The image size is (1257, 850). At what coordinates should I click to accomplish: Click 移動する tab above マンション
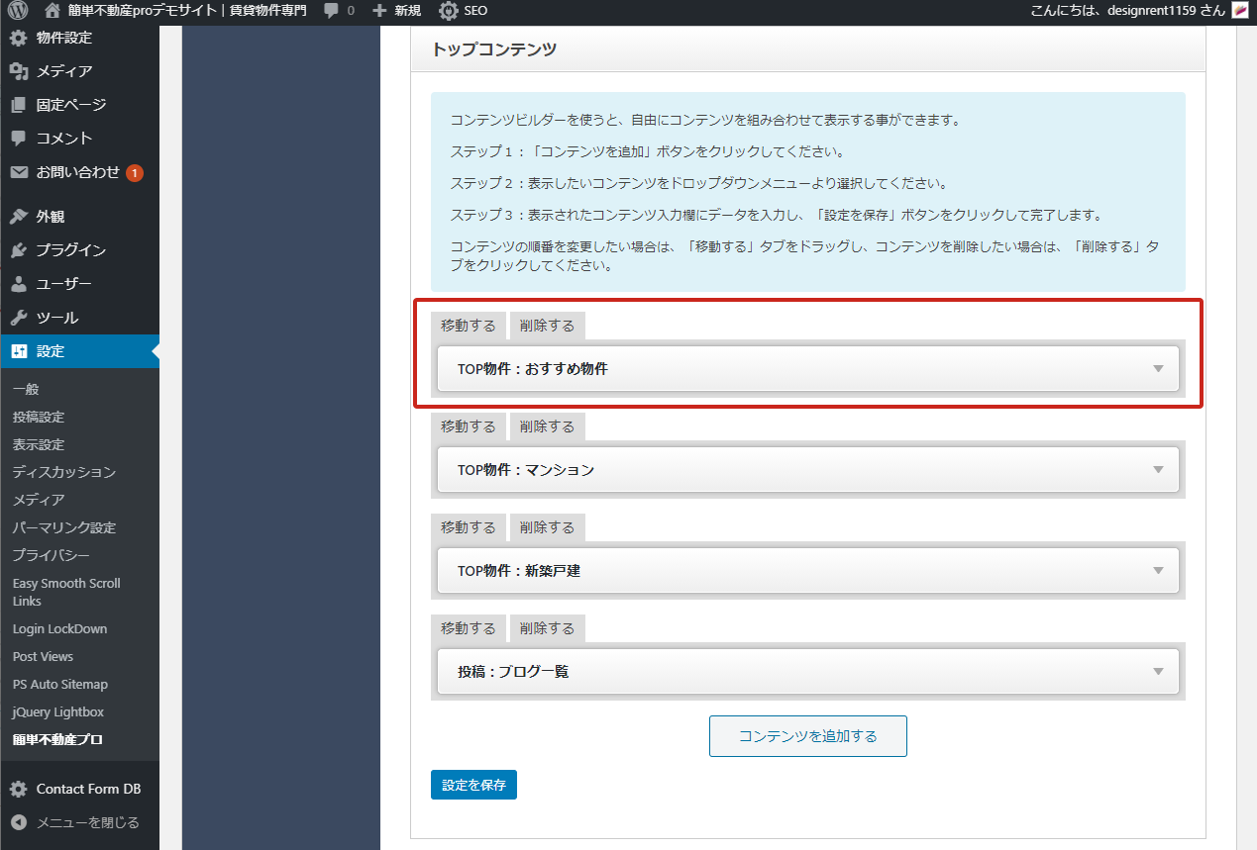click(468, 426)
